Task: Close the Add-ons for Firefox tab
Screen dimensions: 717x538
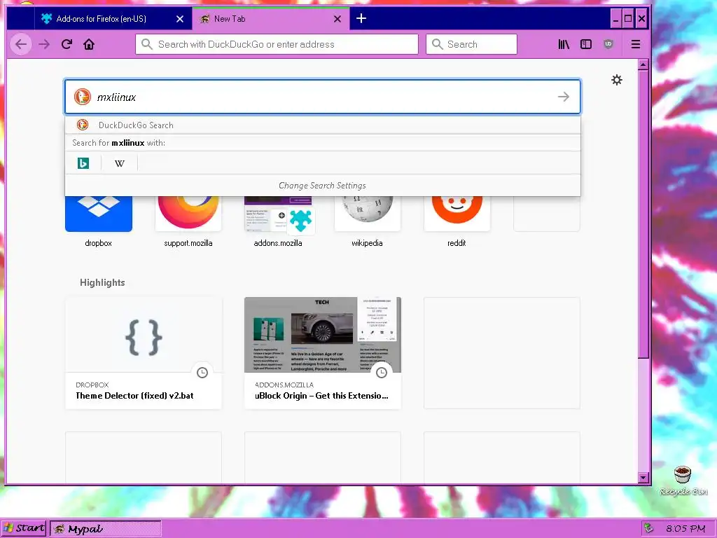Action: (180, 19)
